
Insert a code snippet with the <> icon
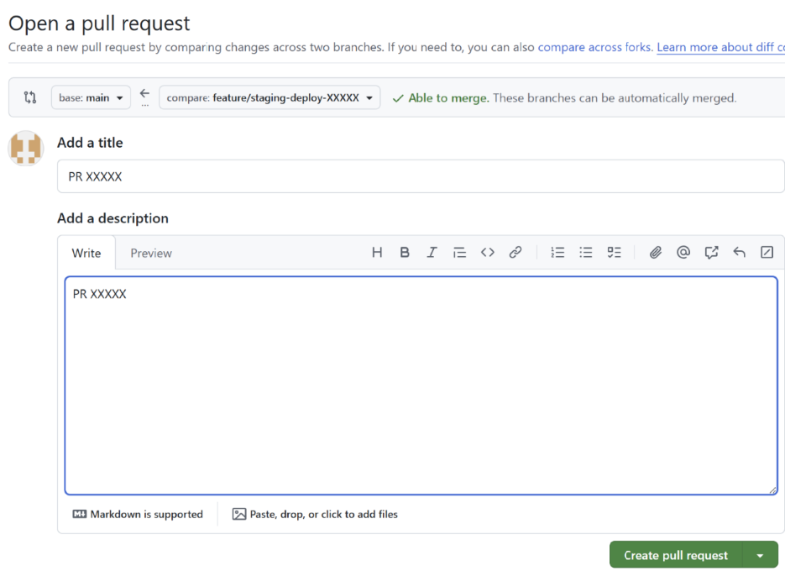coord(488,252)
